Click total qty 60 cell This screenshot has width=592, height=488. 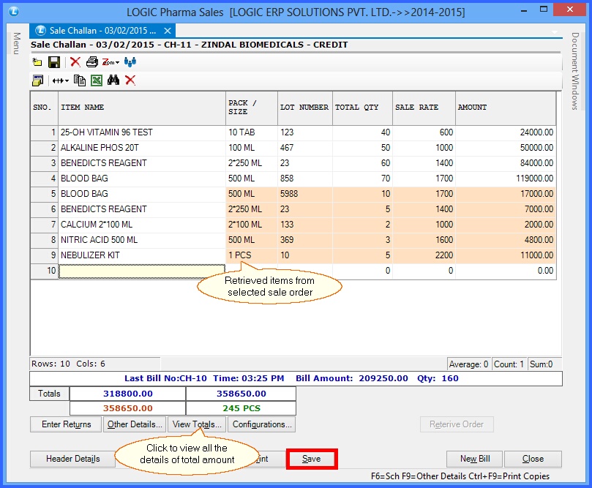pyautogui.click(x=362, y=163)
